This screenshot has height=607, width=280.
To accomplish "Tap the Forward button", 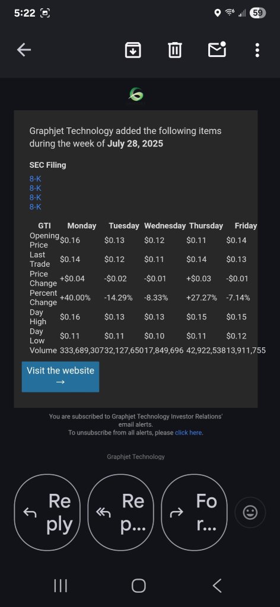I will (x=195, y=513).
